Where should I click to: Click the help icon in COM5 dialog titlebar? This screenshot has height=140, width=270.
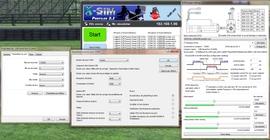point(168,51)
